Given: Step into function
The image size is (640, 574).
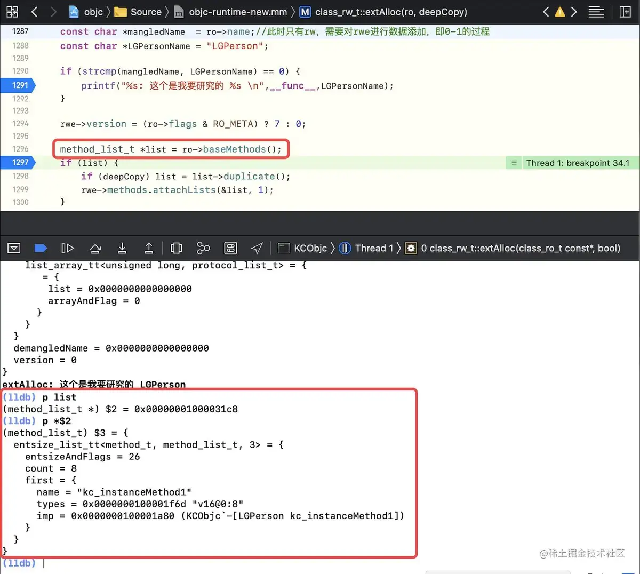Looking at the screenshot, I should click(122, 248).
